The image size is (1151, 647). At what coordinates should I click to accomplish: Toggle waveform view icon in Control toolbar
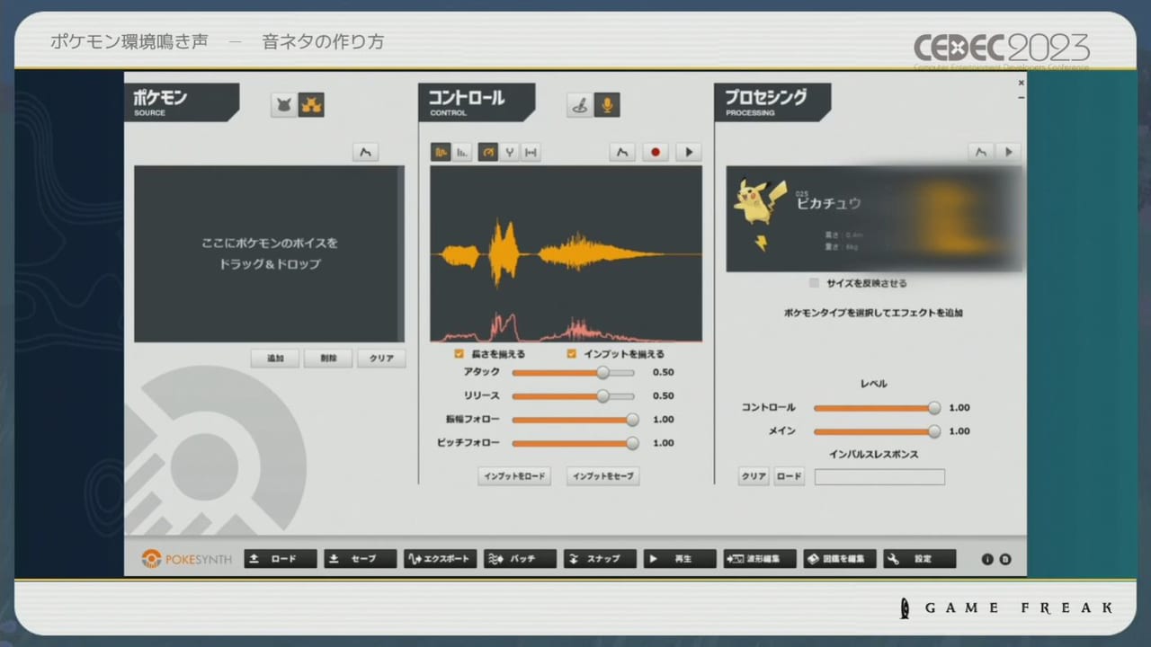coord(441,153)
